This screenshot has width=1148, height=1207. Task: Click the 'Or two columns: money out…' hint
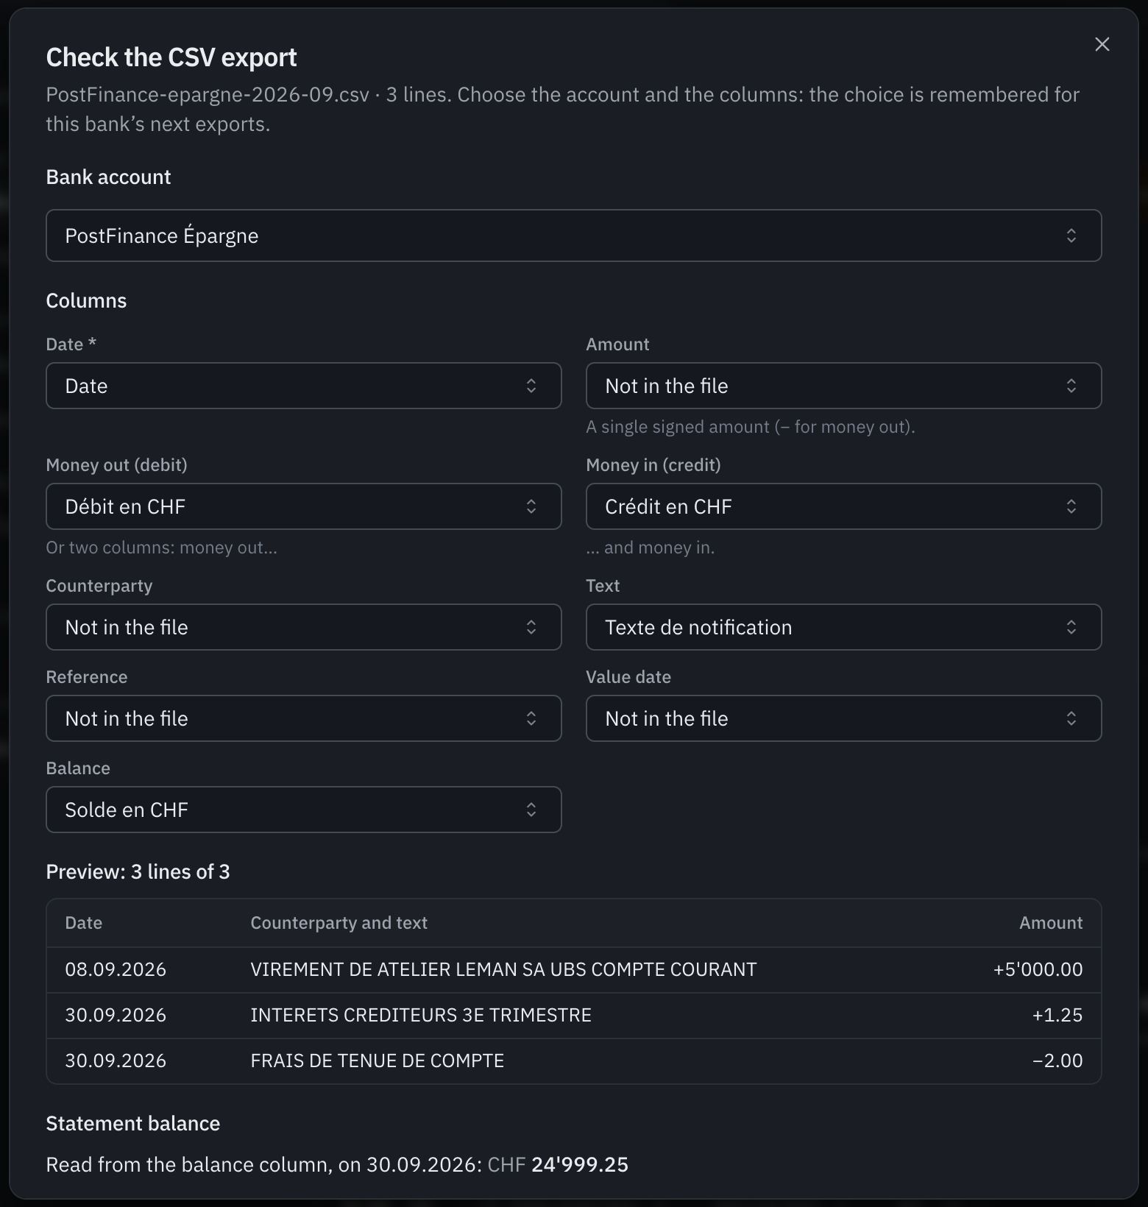[161, 548]
